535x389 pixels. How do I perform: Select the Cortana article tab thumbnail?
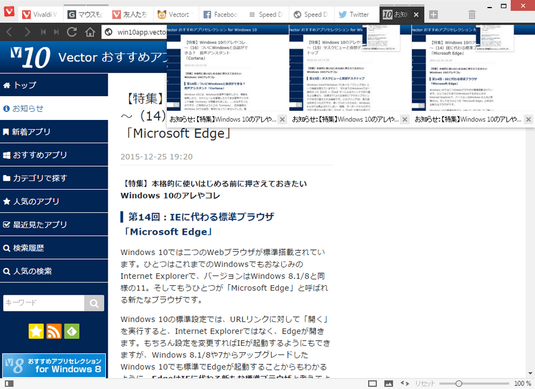(x=227, y=68)
